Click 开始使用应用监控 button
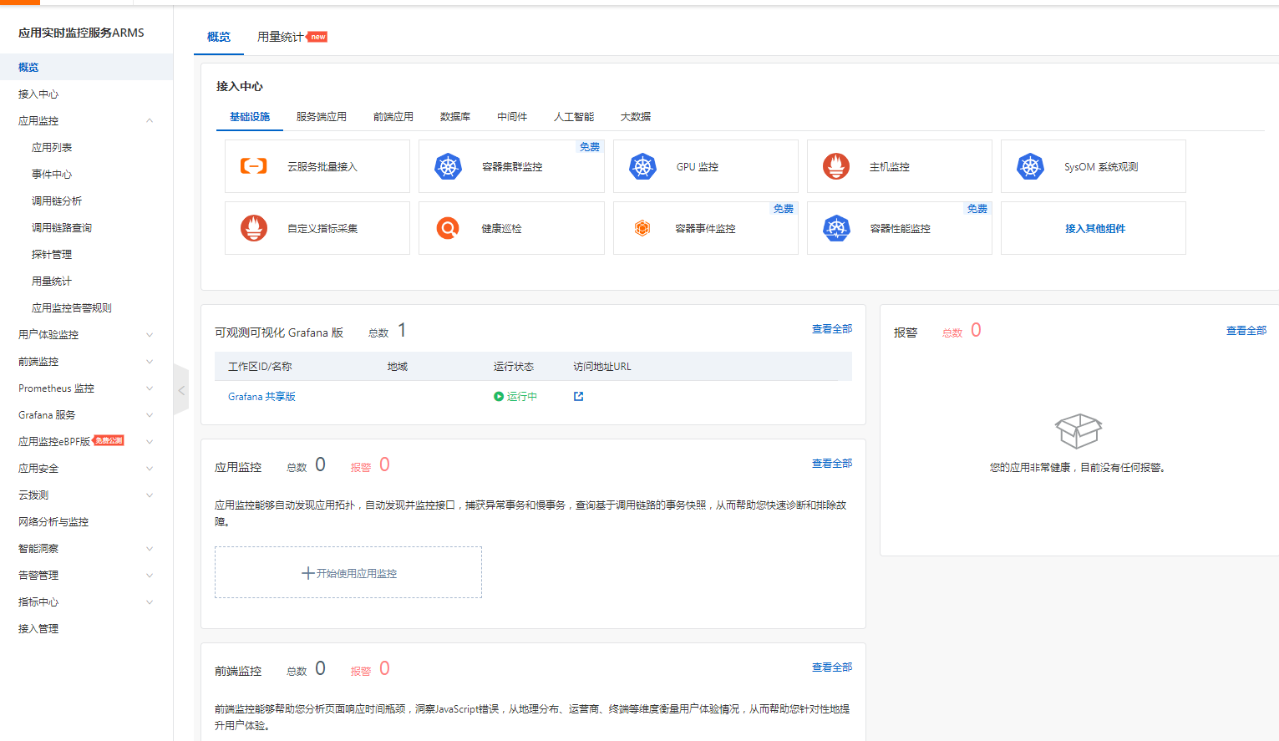 point(348,572)
